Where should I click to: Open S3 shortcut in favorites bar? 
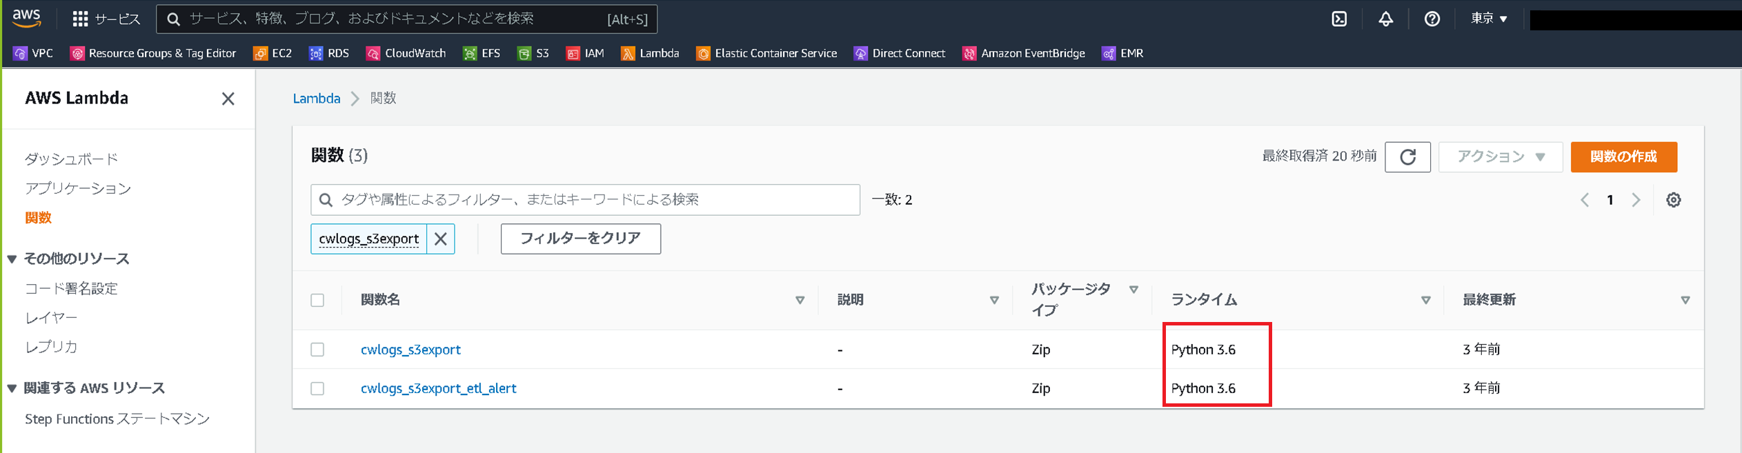click(533, 53)
